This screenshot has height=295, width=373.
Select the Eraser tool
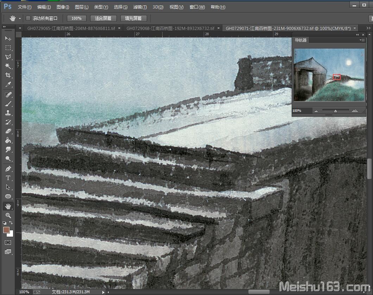pos(8,131)
